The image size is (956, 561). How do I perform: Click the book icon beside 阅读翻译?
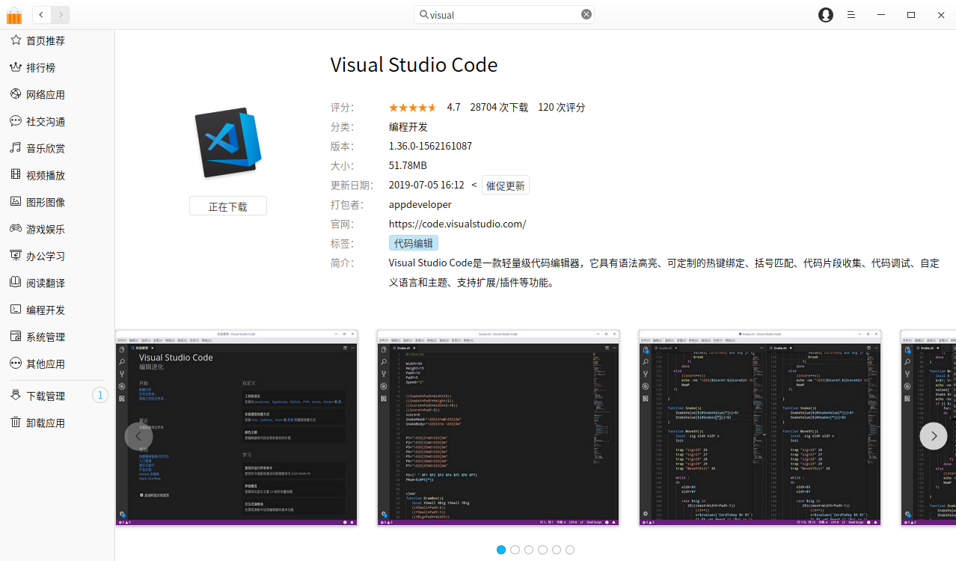coord(16,283)
